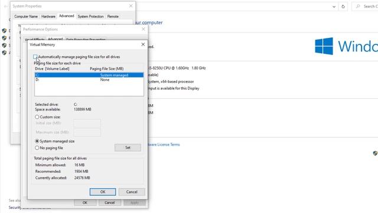This screenshot has height=213, width=378.
Task: Confirm Virtual Memory with OK button
Action: (103, 192)
